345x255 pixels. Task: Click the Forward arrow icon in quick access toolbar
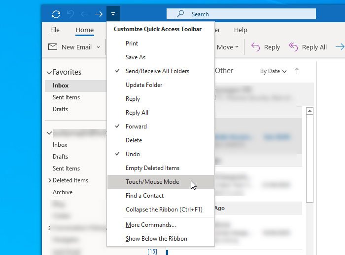coord(99,14)
